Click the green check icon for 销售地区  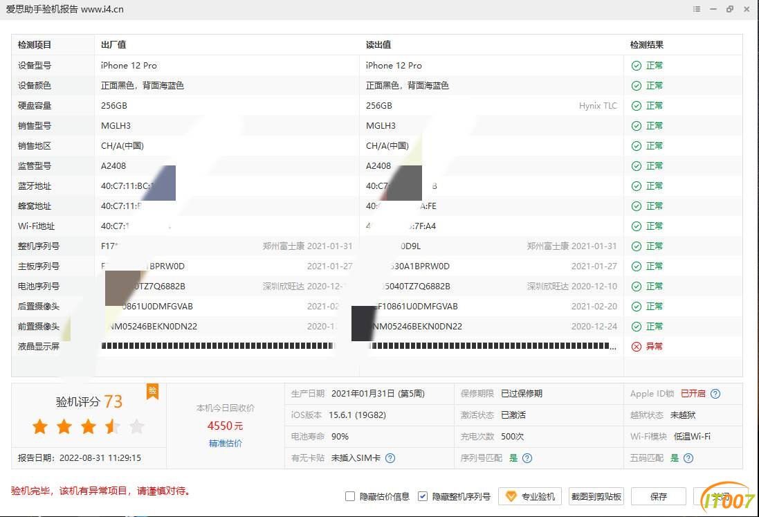[637, 146]
